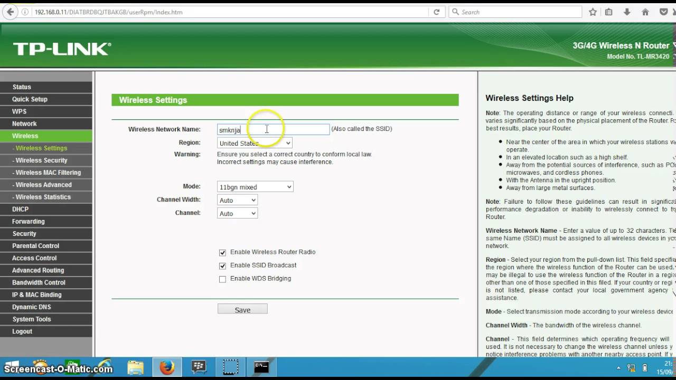This screenshot has width=676, height=380.
Task: Open the Command Prompt taskbar icon
Action: (x=262, y=367)
